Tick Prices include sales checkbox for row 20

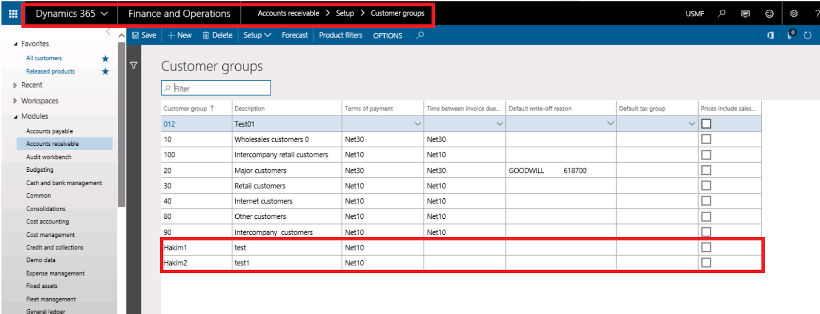point(706,170)
